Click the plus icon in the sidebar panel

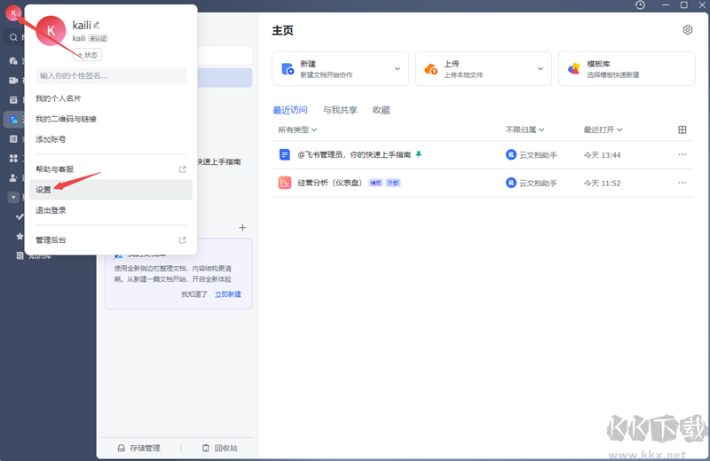(242, 228)
